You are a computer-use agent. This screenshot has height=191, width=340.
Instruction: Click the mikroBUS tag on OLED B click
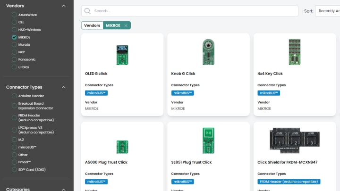(x=96, y=93)
